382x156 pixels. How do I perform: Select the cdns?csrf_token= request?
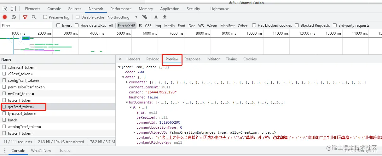[x=58, y=67]
